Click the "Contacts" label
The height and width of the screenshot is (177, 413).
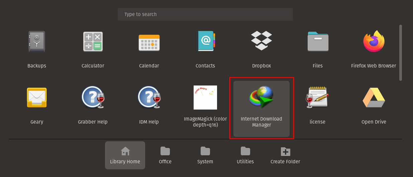pyautogui.click(x=205, y=66)
